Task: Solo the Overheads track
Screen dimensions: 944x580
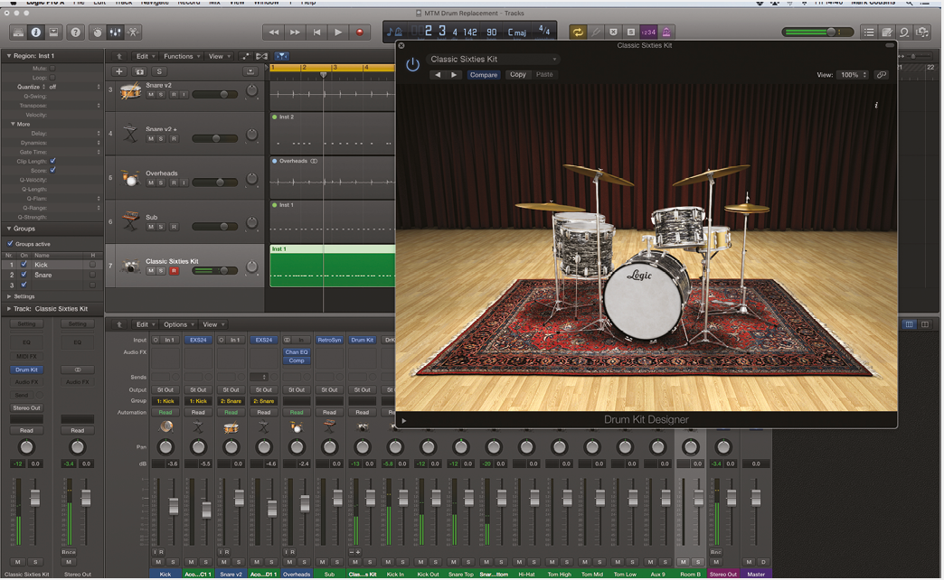Action: coord(161,182)
